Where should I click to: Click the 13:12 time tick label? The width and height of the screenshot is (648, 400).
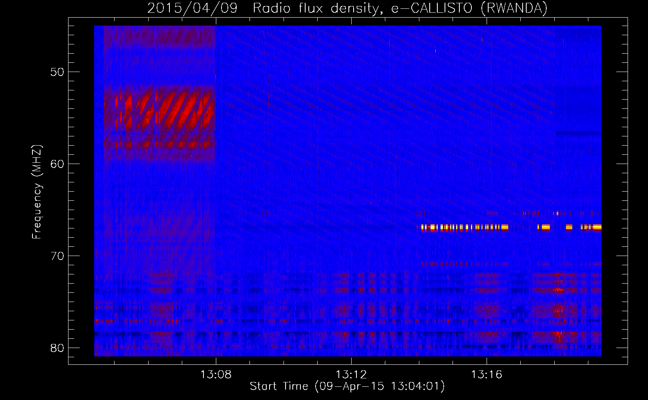click(x=351, y=375)
